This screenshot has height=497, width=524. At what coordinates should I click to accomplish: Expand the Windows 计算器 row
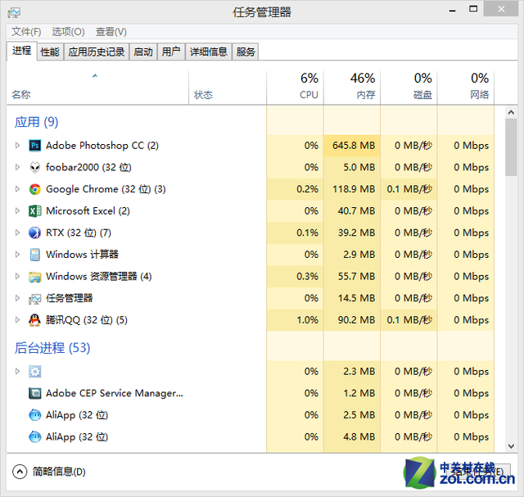point(17,255)
